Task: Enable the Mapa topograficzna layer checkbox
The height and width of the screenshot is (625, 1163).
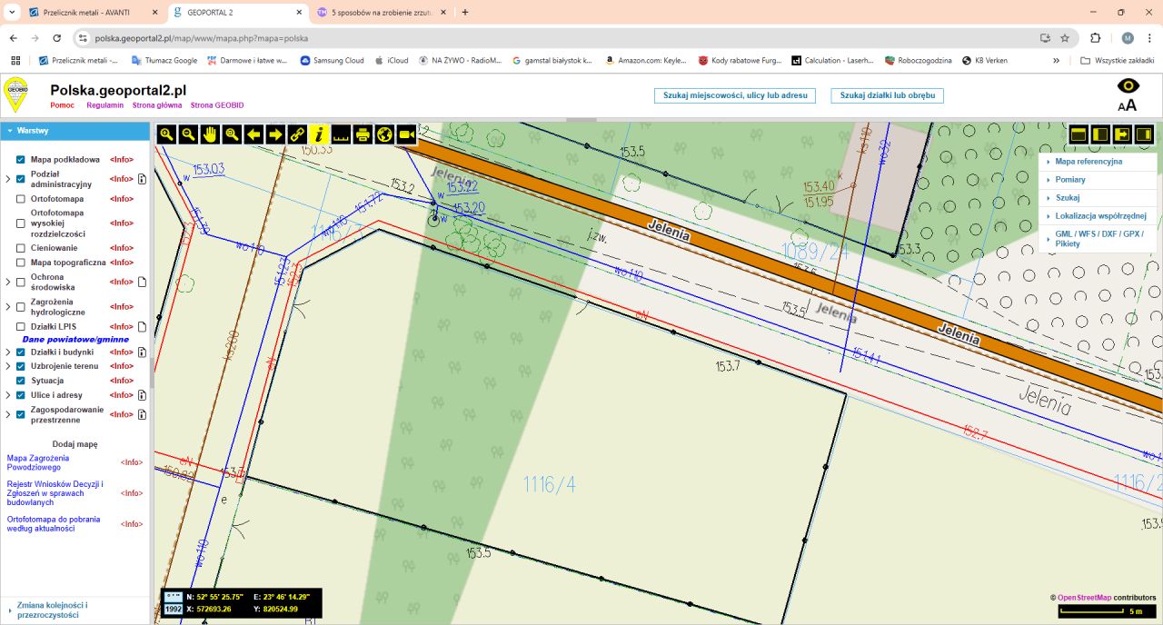Action: click(21, 263)
